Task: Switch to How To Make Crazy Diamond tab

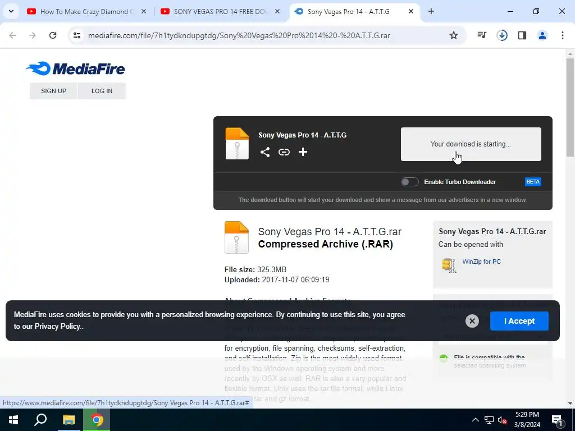Action: pos(86,12)
